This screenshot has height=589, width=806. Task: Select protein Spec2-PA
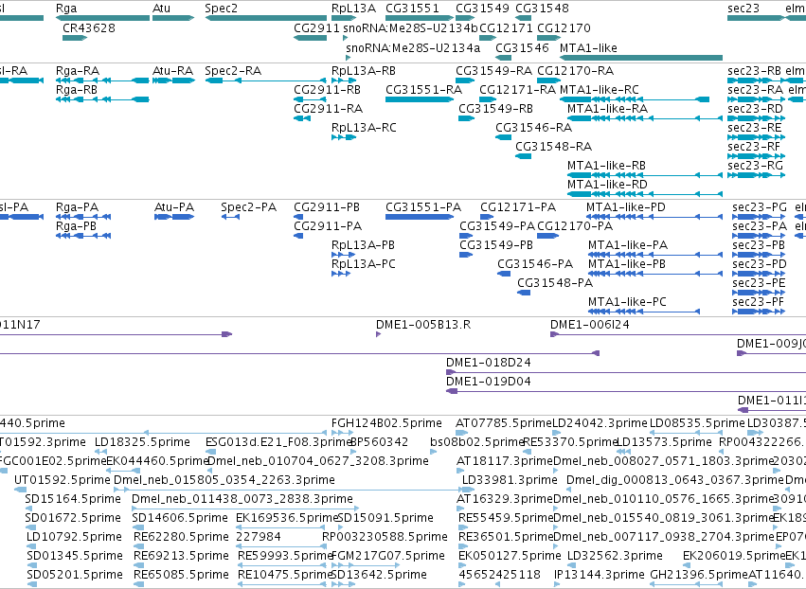(230, 217)
